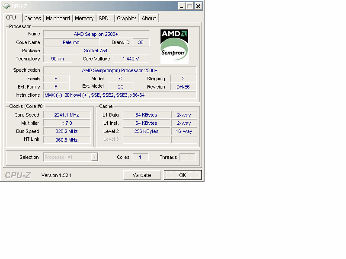
Task: Click the Threads value 1
Action: (187, 157)
